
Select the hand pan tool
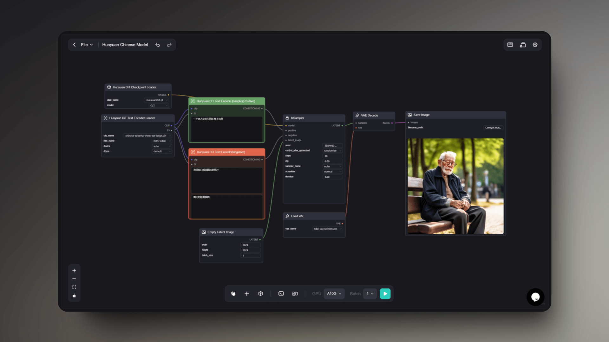233,294
